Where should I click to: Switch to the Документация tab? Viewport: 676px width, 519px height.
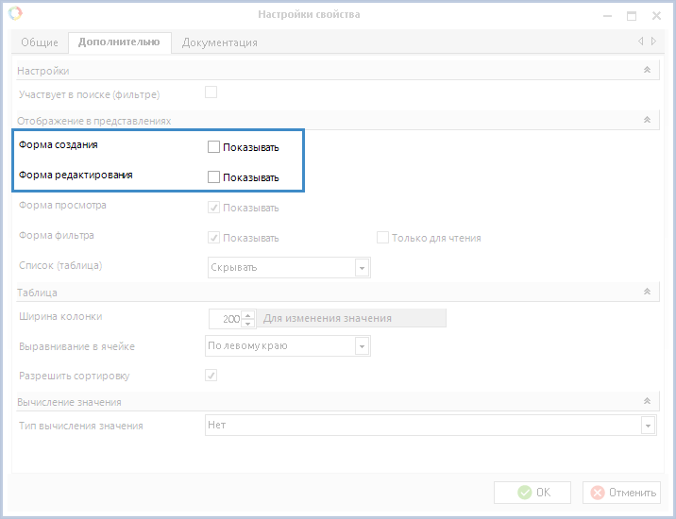(x=219, y=42)
